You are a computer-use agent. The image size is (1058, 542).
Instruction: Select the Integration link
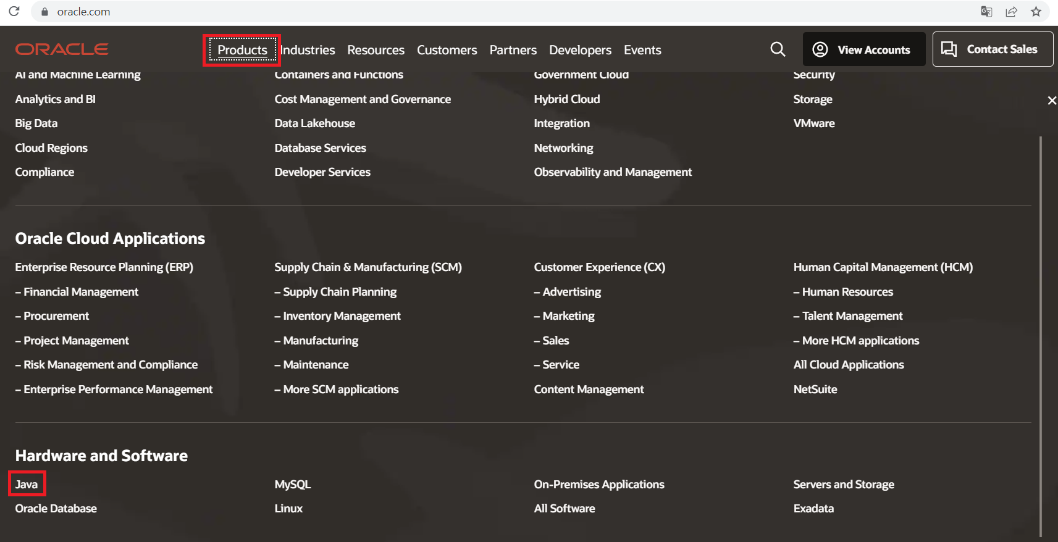click(x=562, y=123)
